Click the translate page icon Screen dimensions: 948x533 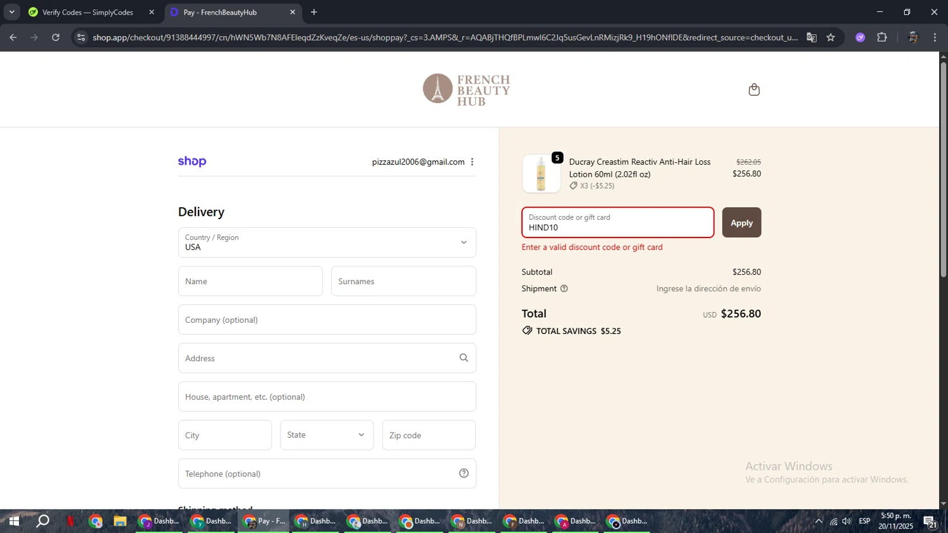pyautogui.click(x=811, y=37)
